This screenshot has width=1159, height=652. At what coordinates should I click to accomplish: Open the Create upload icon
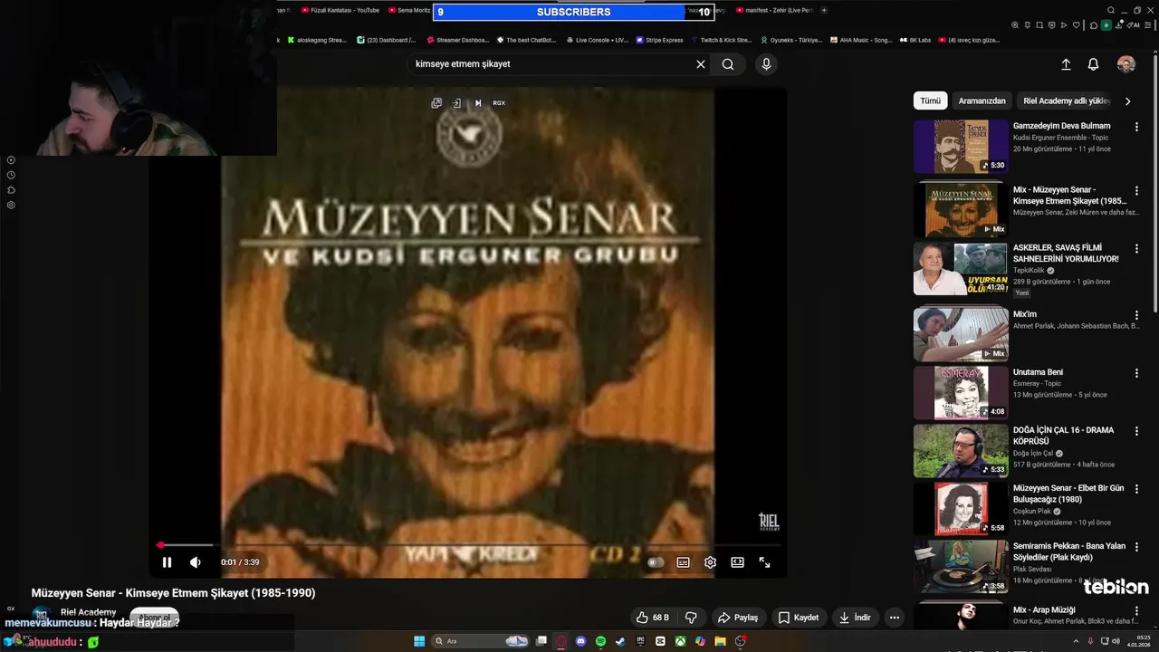point(1066,64)
